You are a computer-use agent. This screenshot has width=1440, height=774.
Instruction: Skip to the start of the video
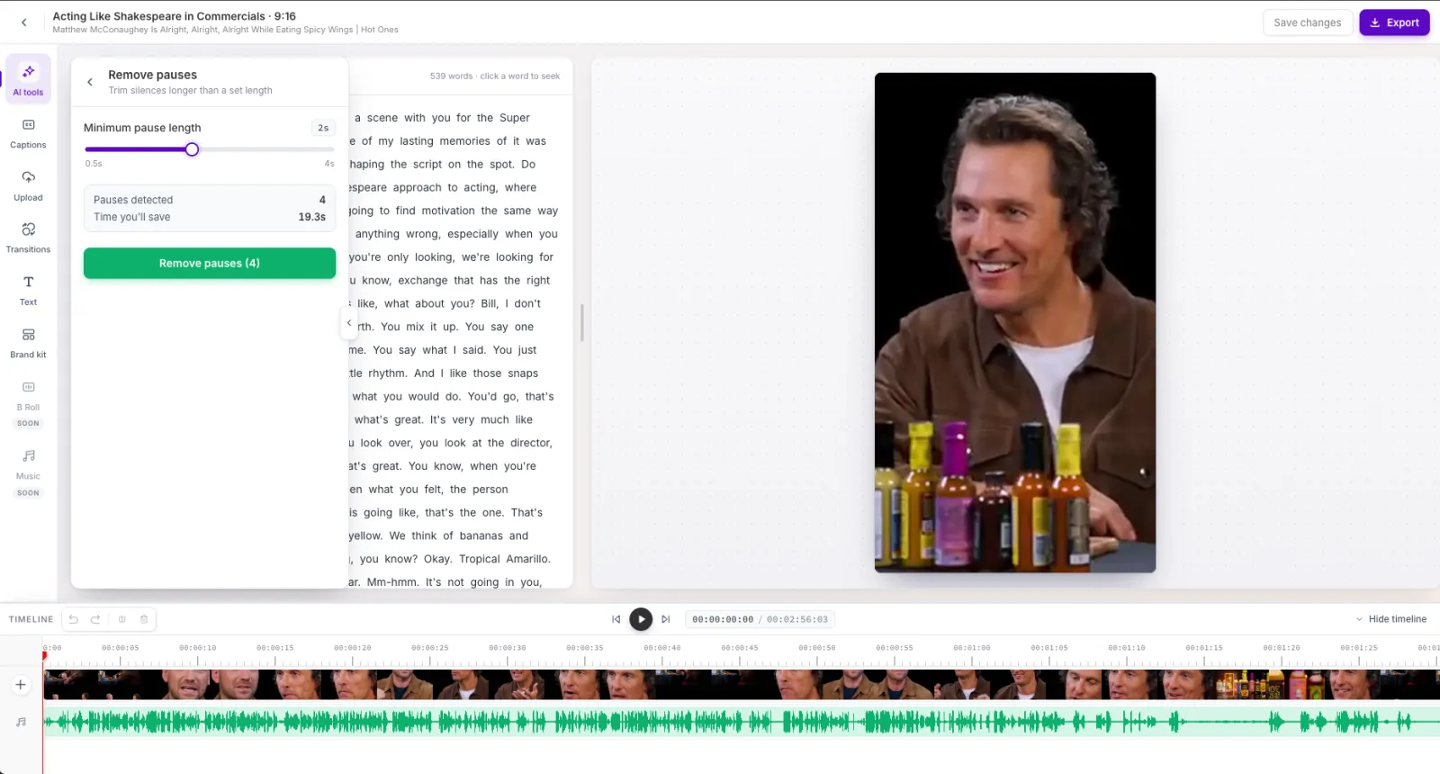coord(616,619)
